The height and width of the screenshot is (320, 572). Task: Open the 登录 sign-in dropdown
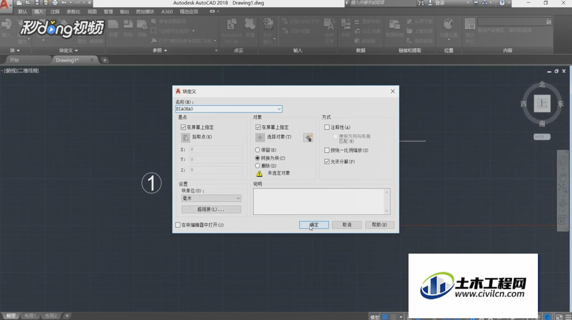click(x=468, y=3)
